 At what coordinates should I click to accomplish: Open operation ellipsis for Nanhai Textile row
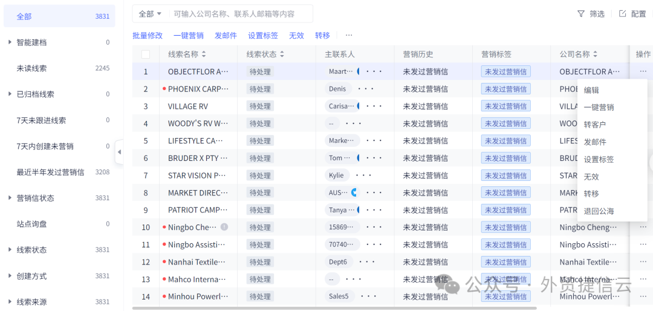tap(643, 262)
